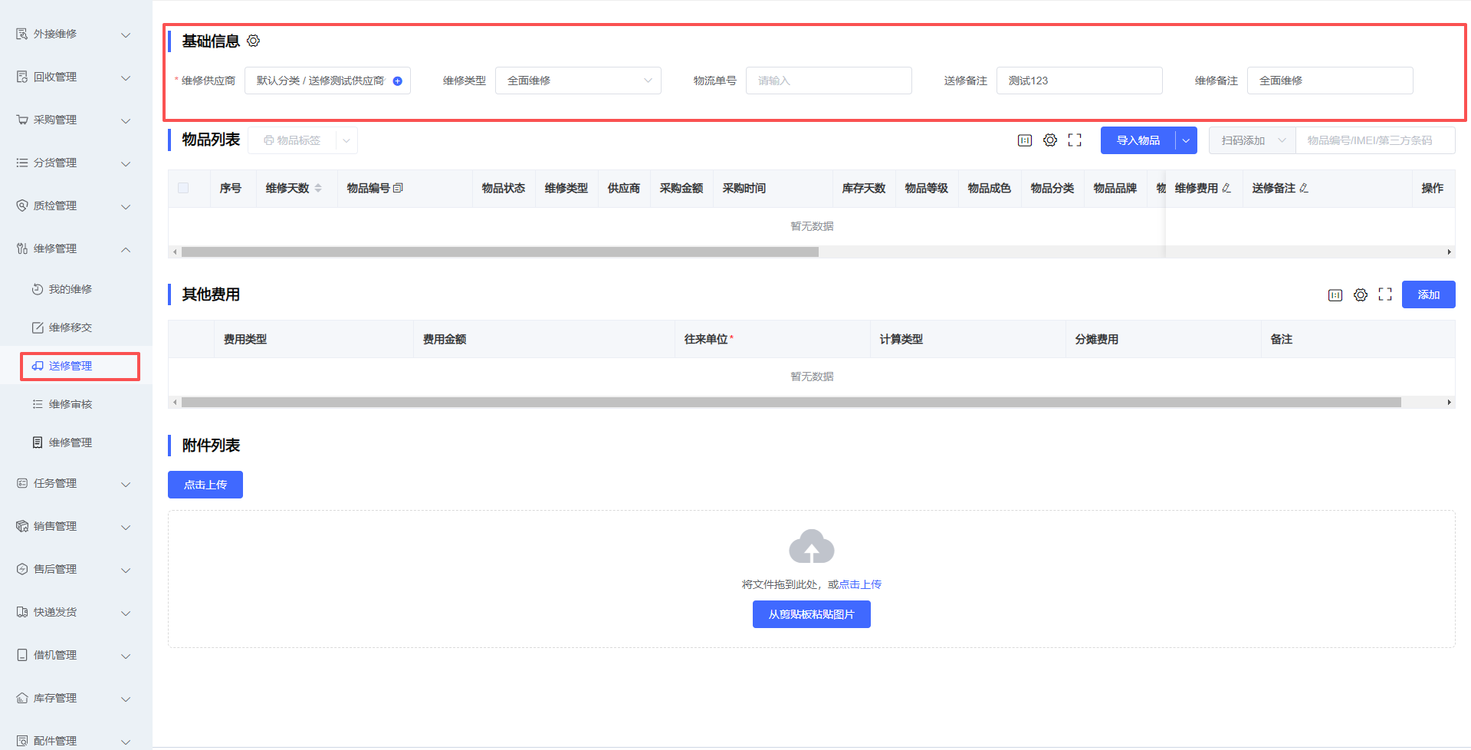The width and height of the screenshot is (1471, 750).
Task: Expand the 导入物品 dropdown arrow
Action: (1186, 141)
